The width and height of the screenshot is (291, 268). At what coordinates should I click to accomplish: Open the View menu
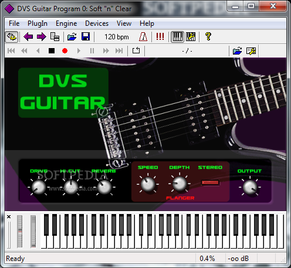coord(124,23)
